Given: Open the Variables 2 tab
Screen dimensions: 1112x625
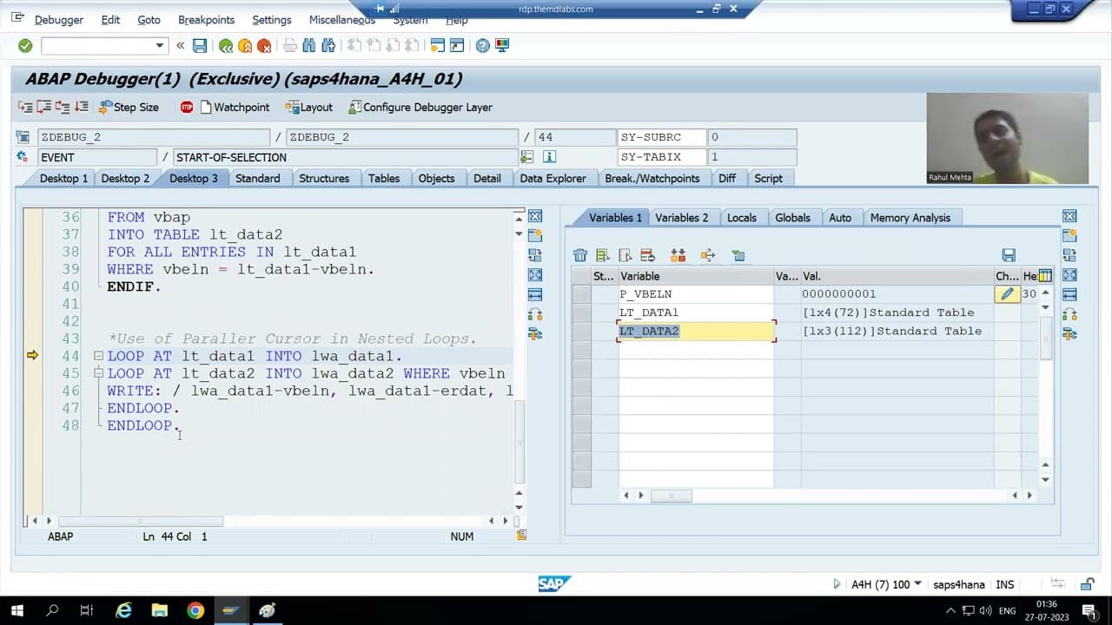Looking at the screenshot, I should (x=682, y=218).
